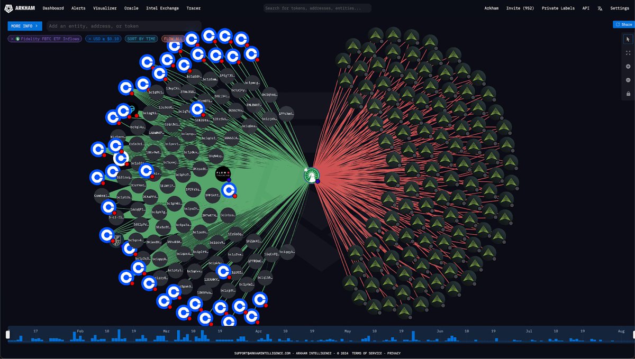Open the Alerts page

78,8
